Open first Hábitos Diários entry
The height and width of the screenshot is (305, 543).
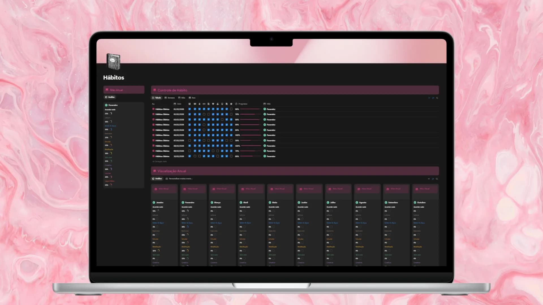pyautogui.click(x=162, y=109)
